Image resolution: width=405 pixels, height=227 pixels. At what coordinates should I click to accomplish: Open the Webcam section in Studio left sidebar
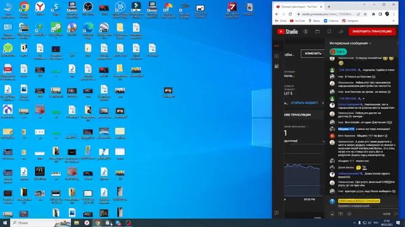(277, 56)
